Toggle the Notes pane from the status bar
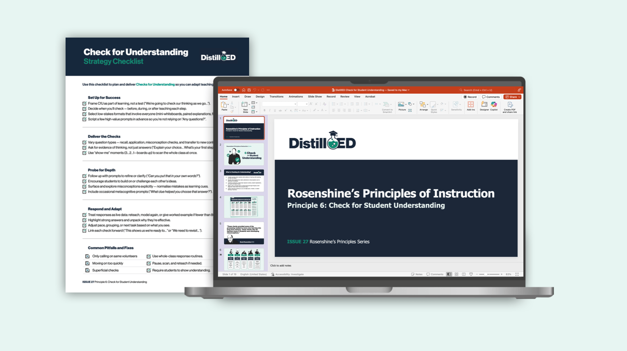The height and width of the screenshot is (351, 627). (x=417, y=274)
